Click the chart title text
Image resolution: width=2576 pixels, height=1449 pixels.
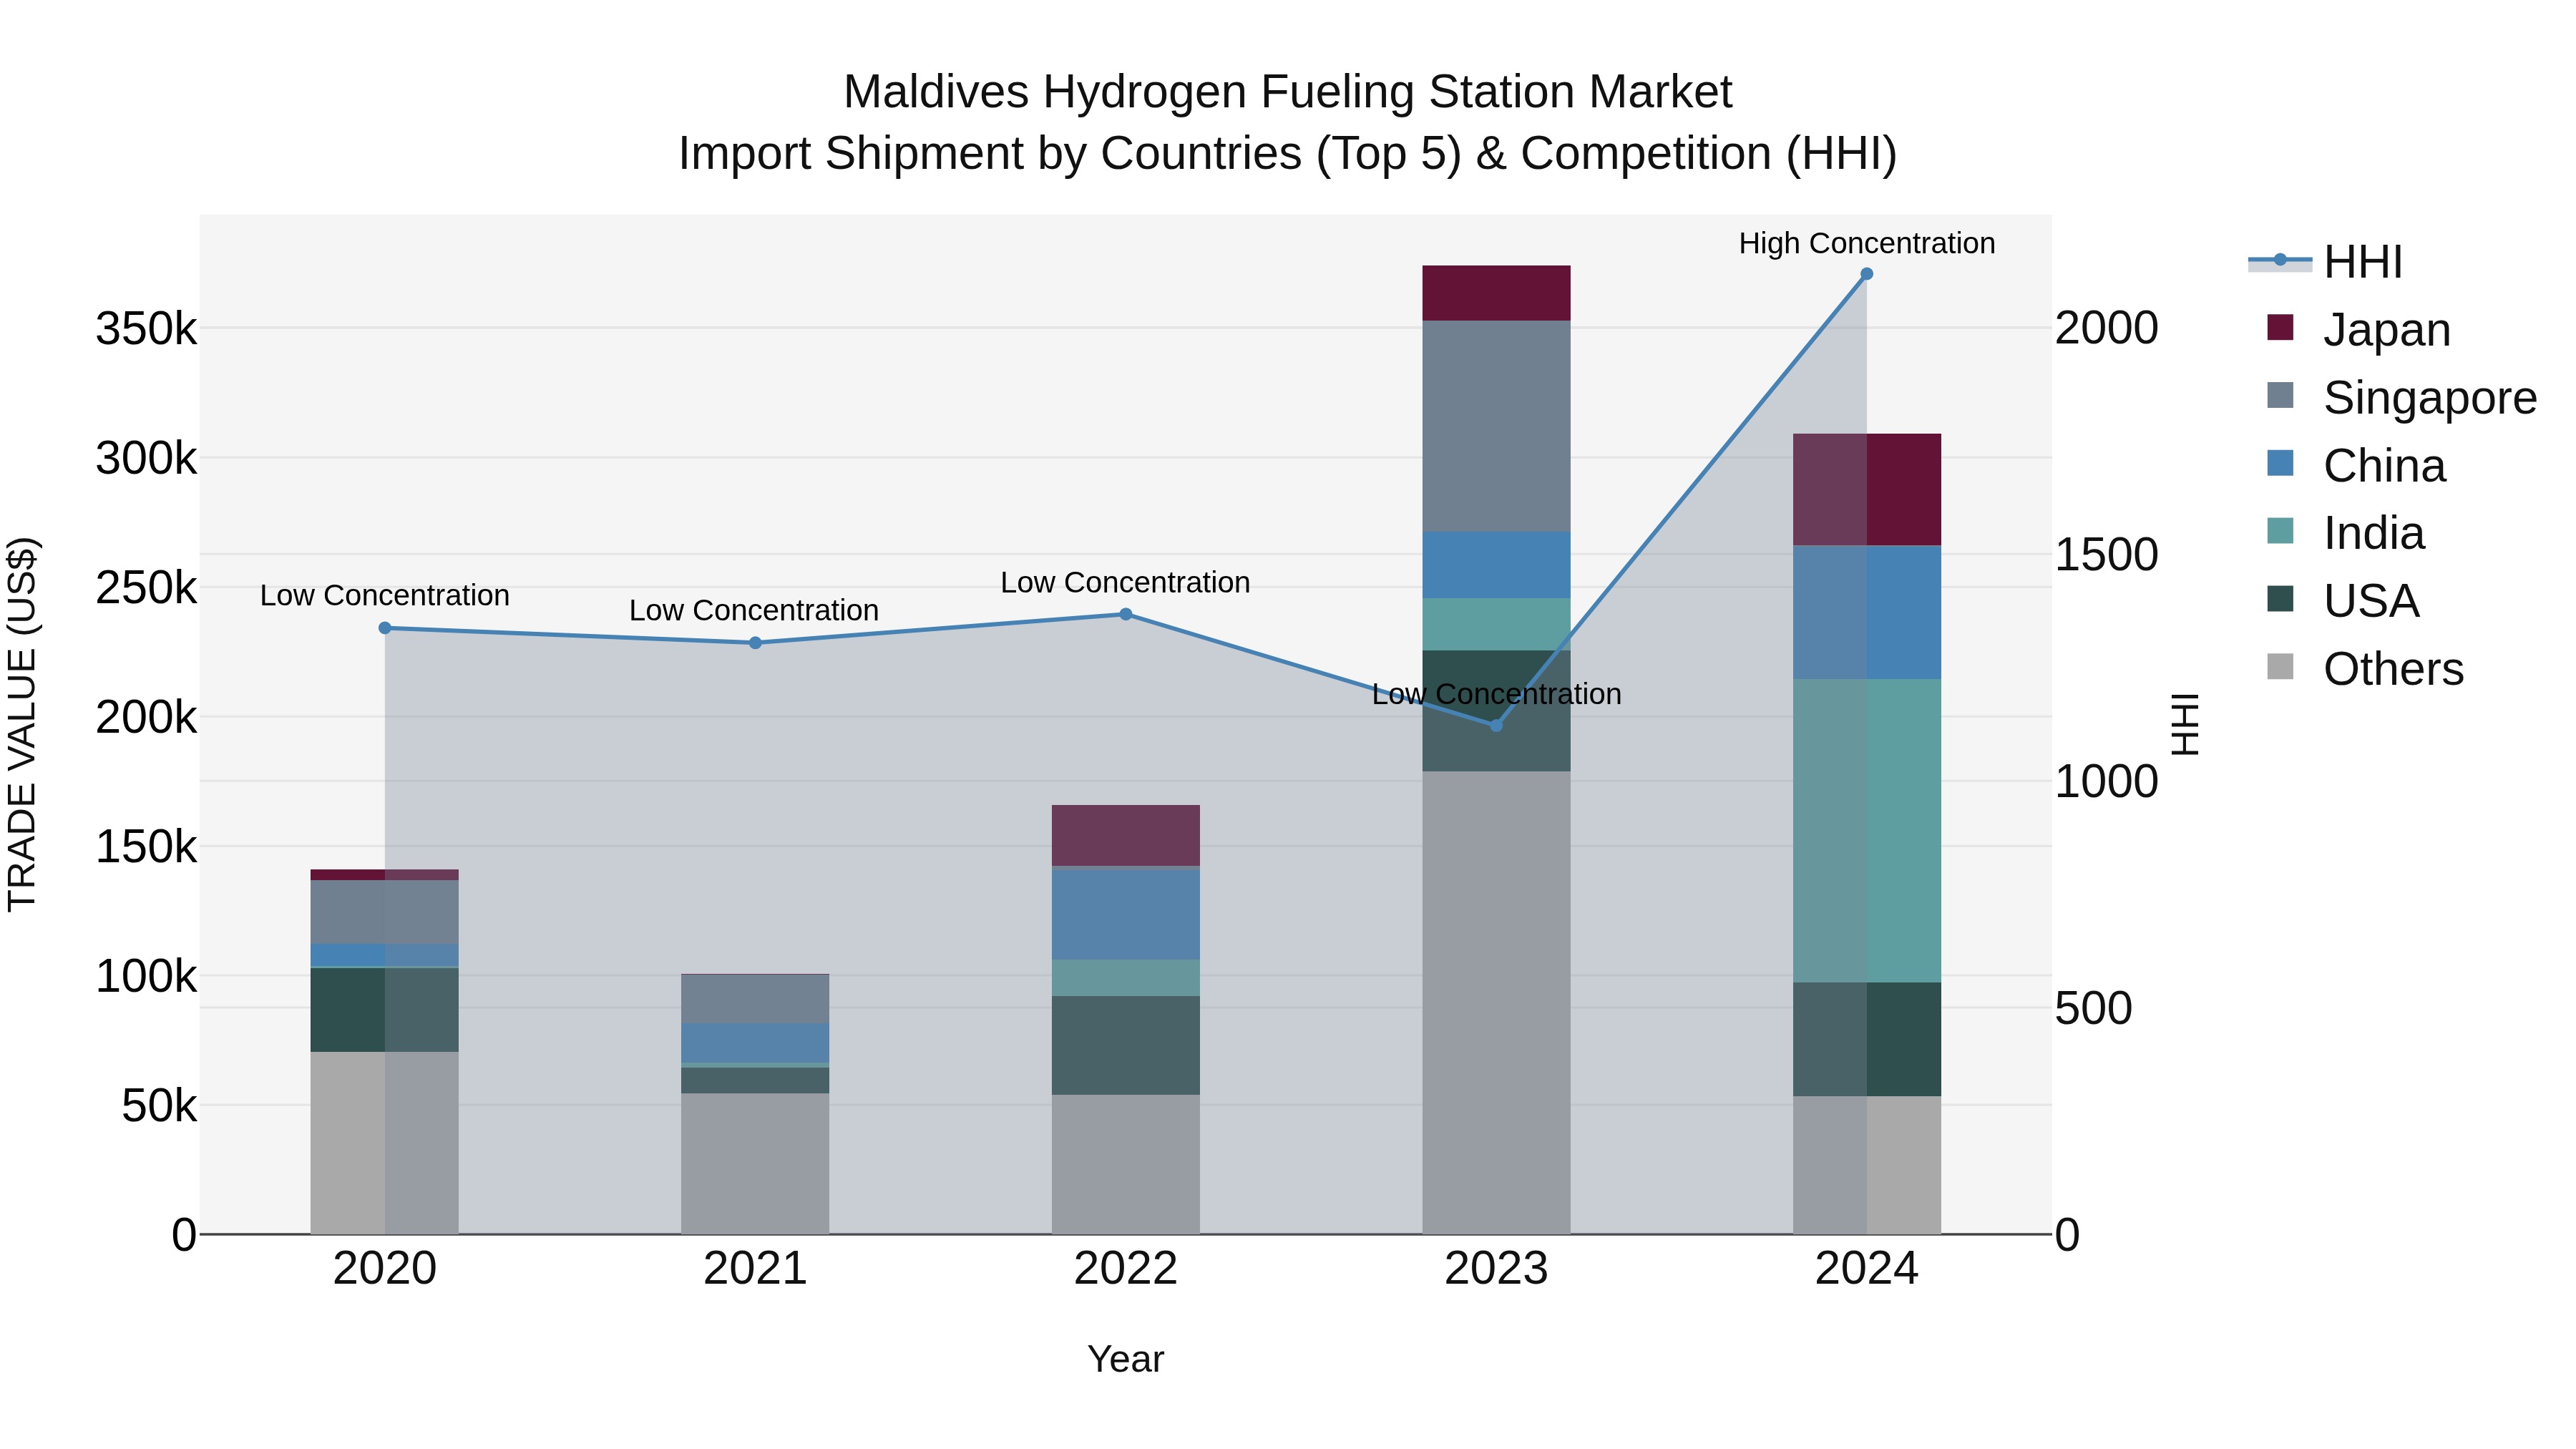click(x=1288, y=122)
